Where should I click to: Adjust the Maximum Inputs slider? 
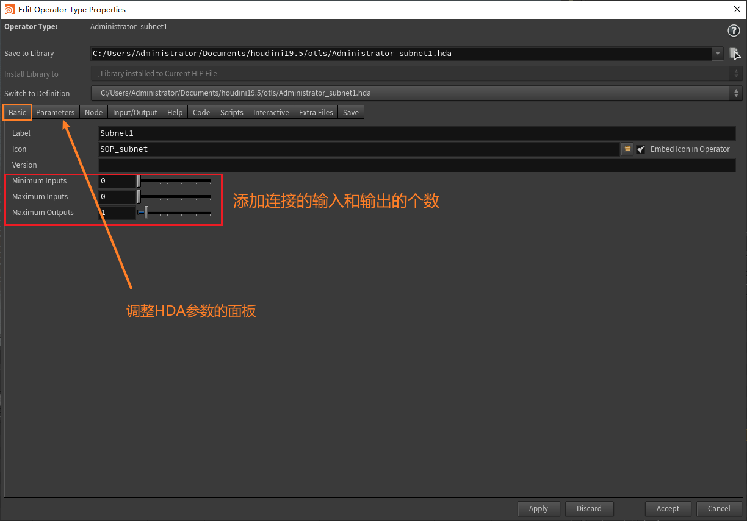(x=175, y=197)
